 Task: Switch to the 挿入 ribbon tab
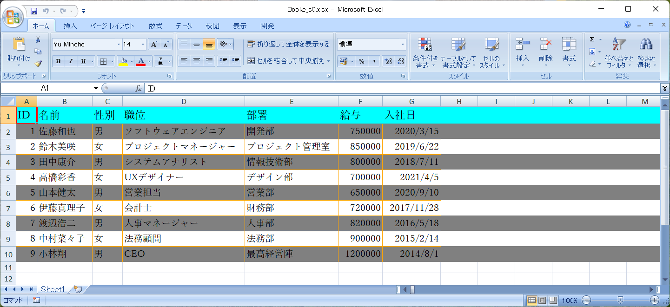click(x=70, y=26)
